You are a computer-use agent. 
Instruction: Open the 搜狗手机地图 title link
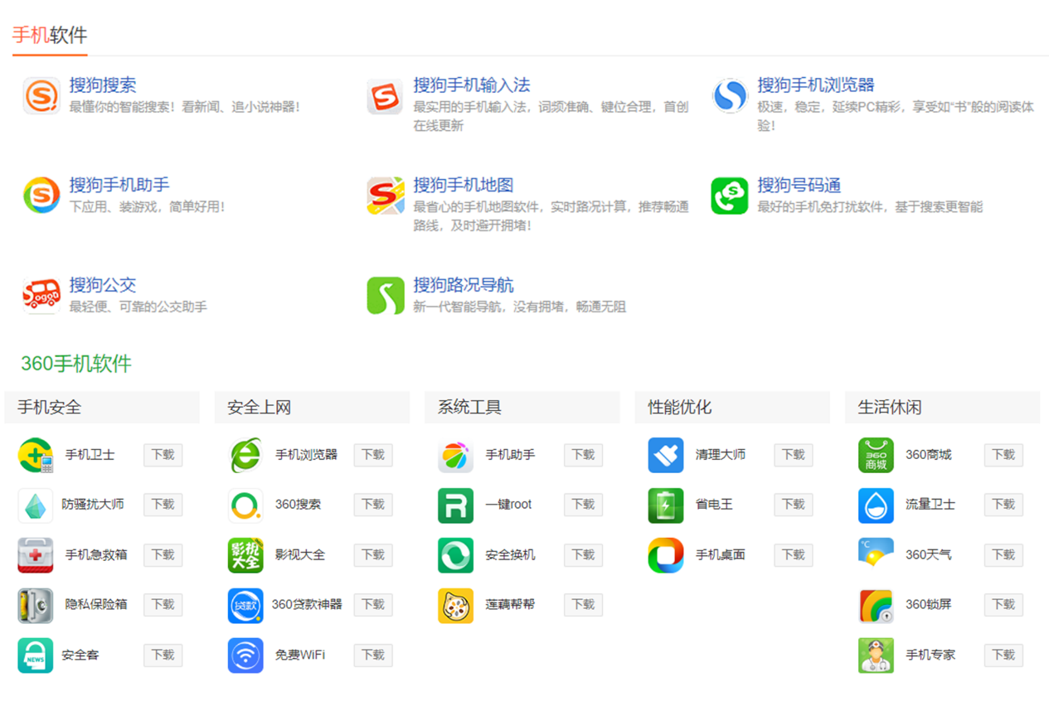pyautogui.click(x=464, y=185)
